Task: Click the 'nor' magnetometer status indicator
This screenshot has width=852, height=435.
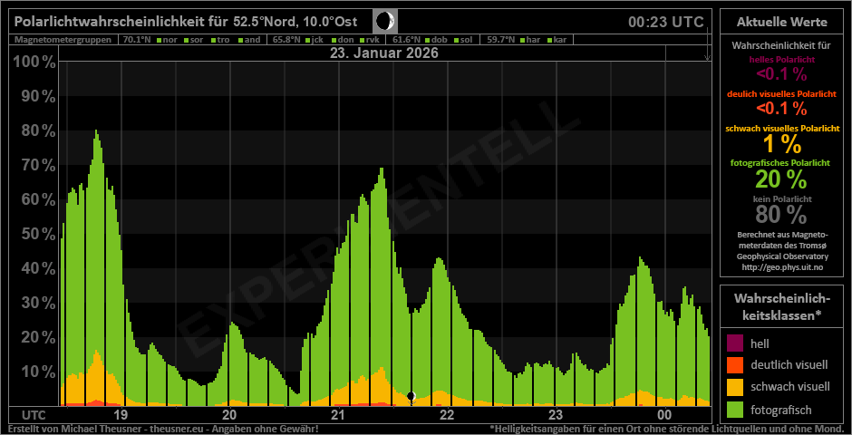Action: [x=164, y=40]
